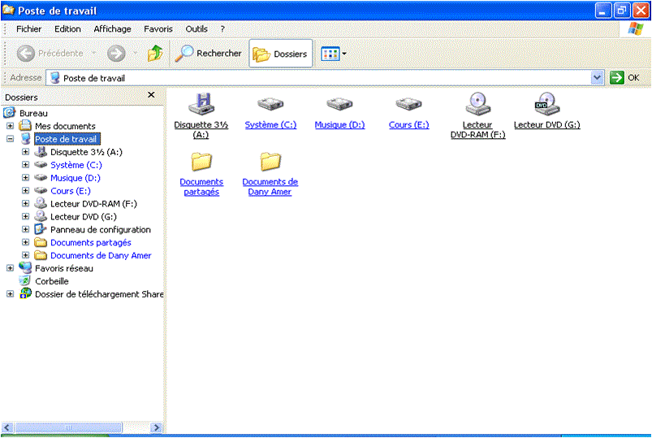Click Dossier de téléchargement Share icon
Viewport: 652px width, 438px height.
[x=25, y=293]
